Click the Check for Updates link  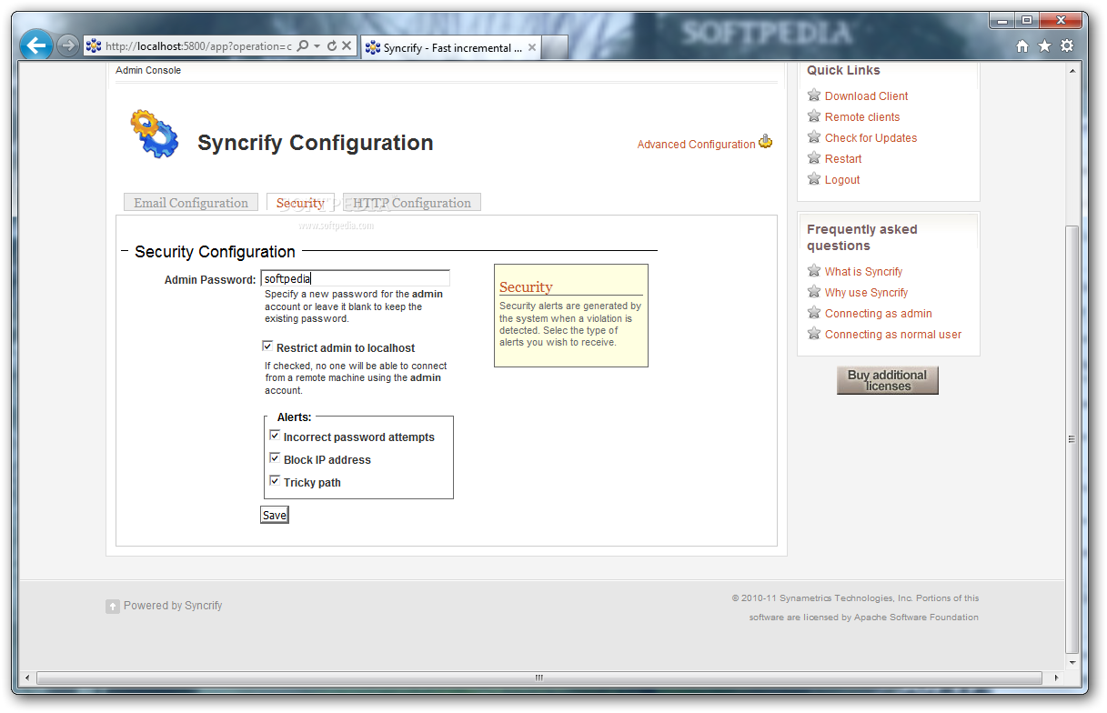pos(871,138)
